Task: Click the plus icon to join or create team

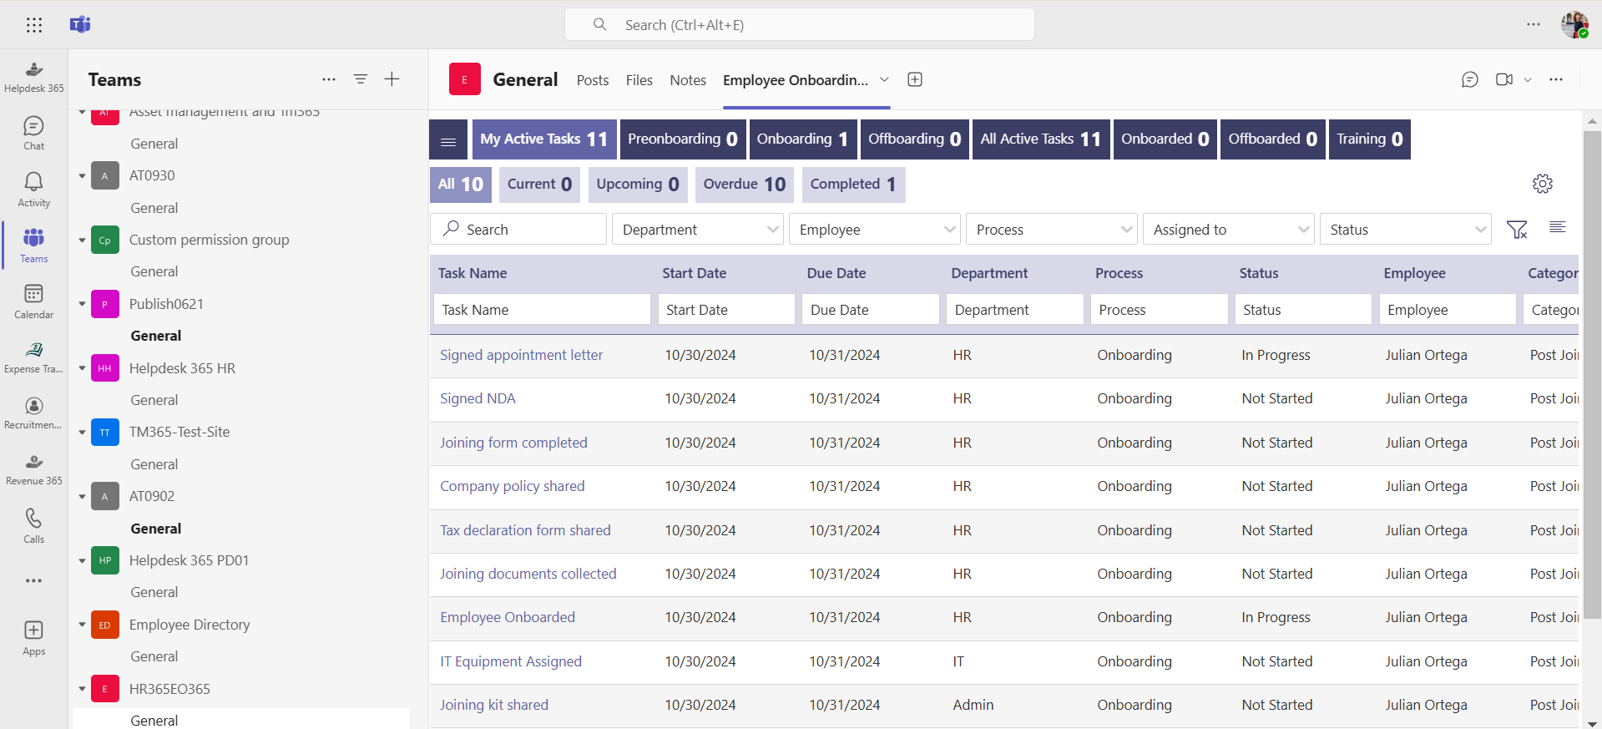Action: pyautogui.click(x=392, y=79)
